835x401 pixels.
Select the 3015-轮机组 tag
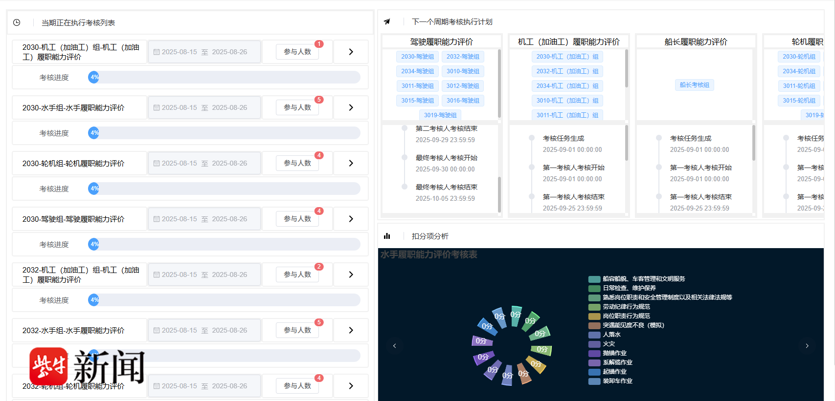point(799,101)
